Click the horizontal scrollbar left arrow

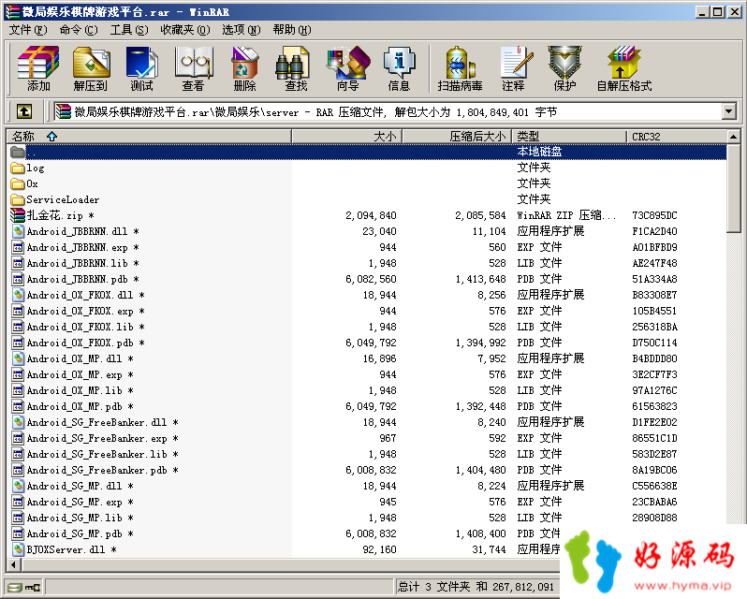(x=13, y=565)
